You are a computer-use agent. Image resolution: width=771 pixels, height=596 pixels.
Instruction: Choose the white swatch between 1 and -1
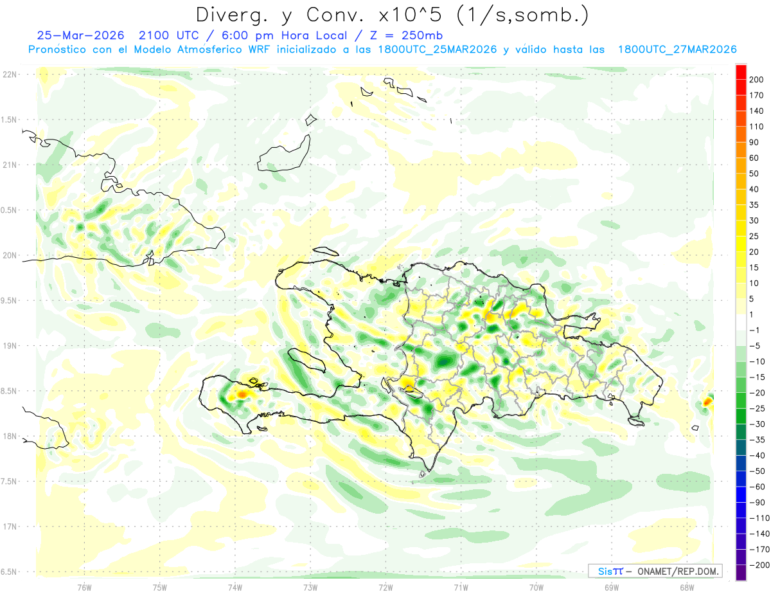click(741, 323)
